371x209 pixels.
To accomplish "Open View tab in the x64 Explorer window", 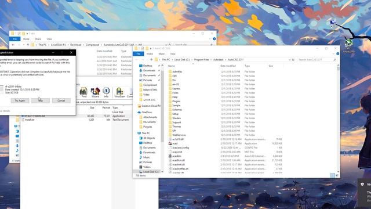I will click(49, 39).
